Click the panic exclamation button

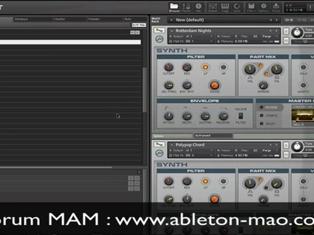(x=310, y=8)
